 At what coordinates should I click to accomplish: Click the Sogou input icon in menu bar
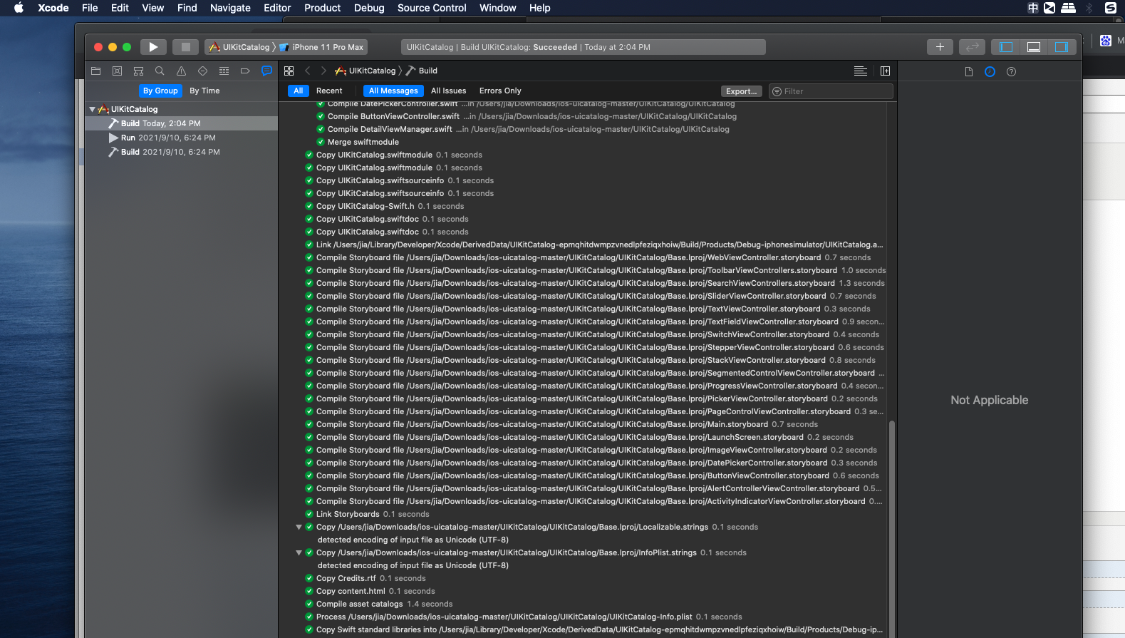1110,8
